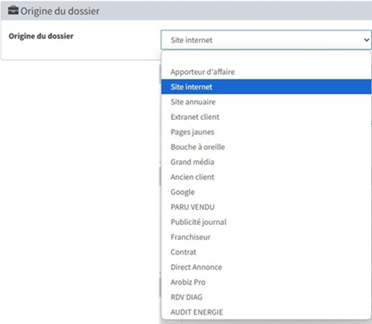Image resolution: width=372 pixels, height=324 pixels.
Task: Collapse the Origine du dossier dropdown arrow
Action: (x=367, y=40)
